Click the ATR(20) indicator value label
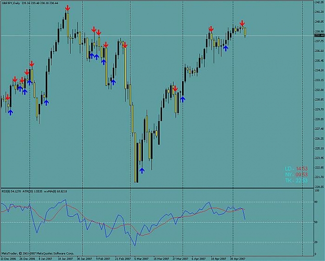Viewport: 325px width, 261px height. coord(32,191)
